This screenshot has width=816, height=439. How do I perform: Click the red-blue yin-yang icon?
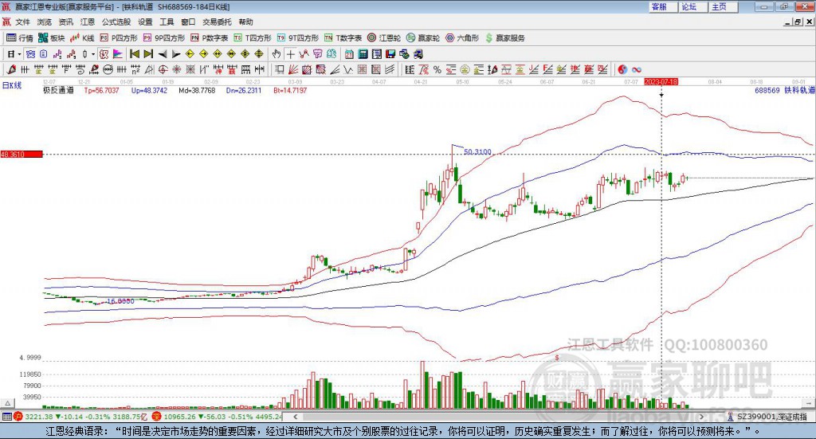(622, 69)
